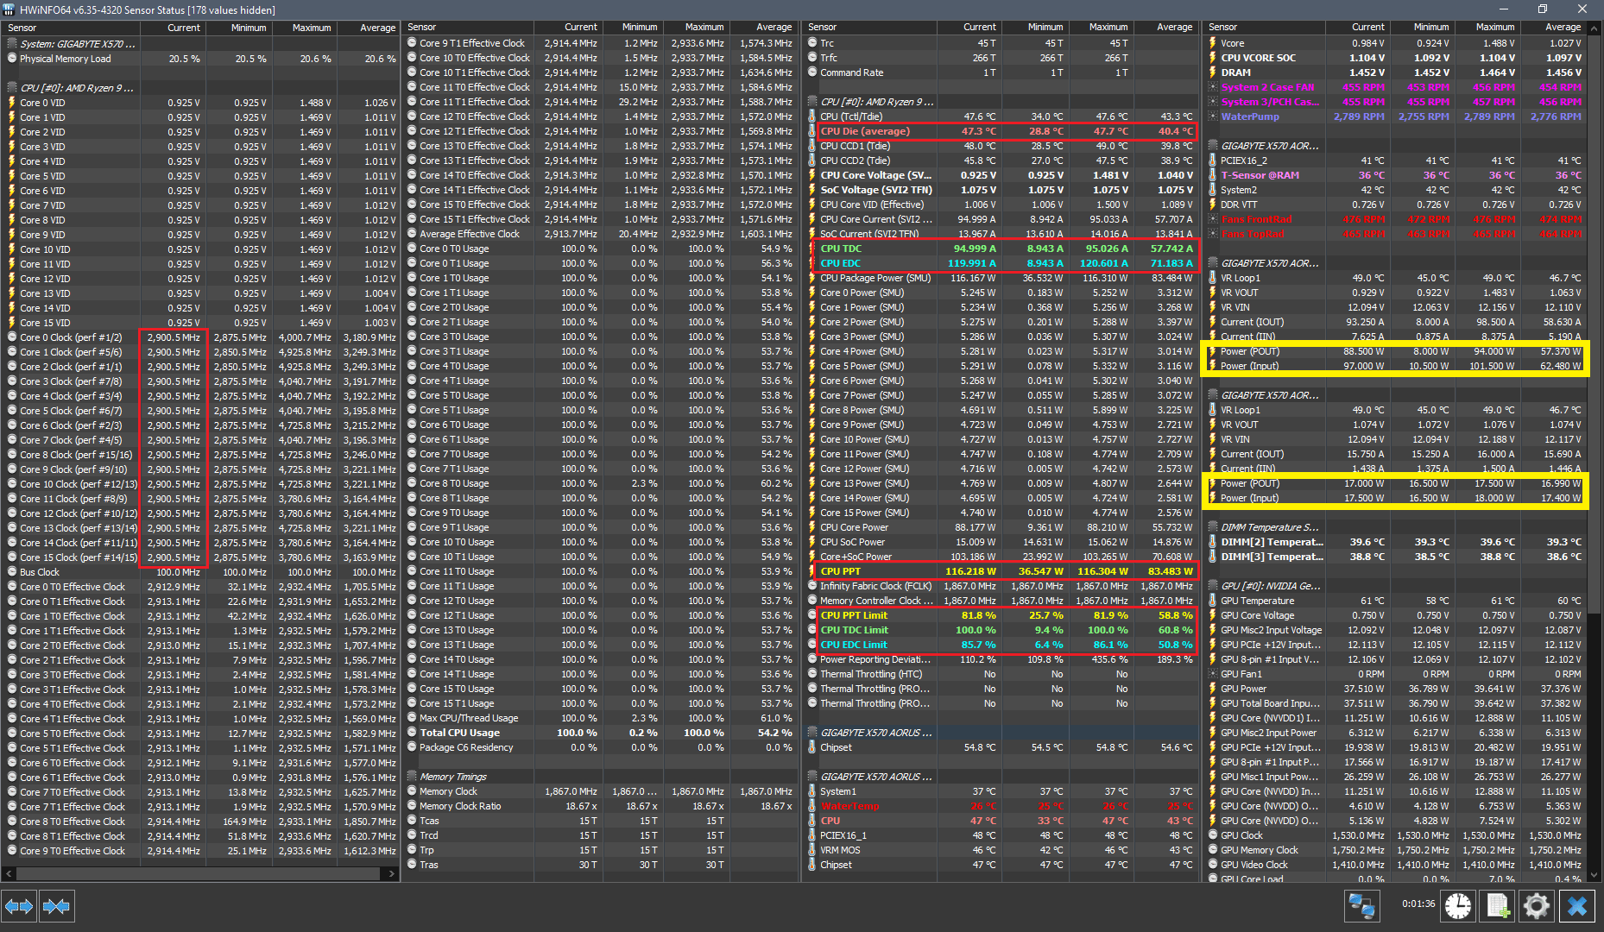Select the GPU Memory Clock row
Viewport: 1604px width, 932px height.
(x=1397, y=850)
